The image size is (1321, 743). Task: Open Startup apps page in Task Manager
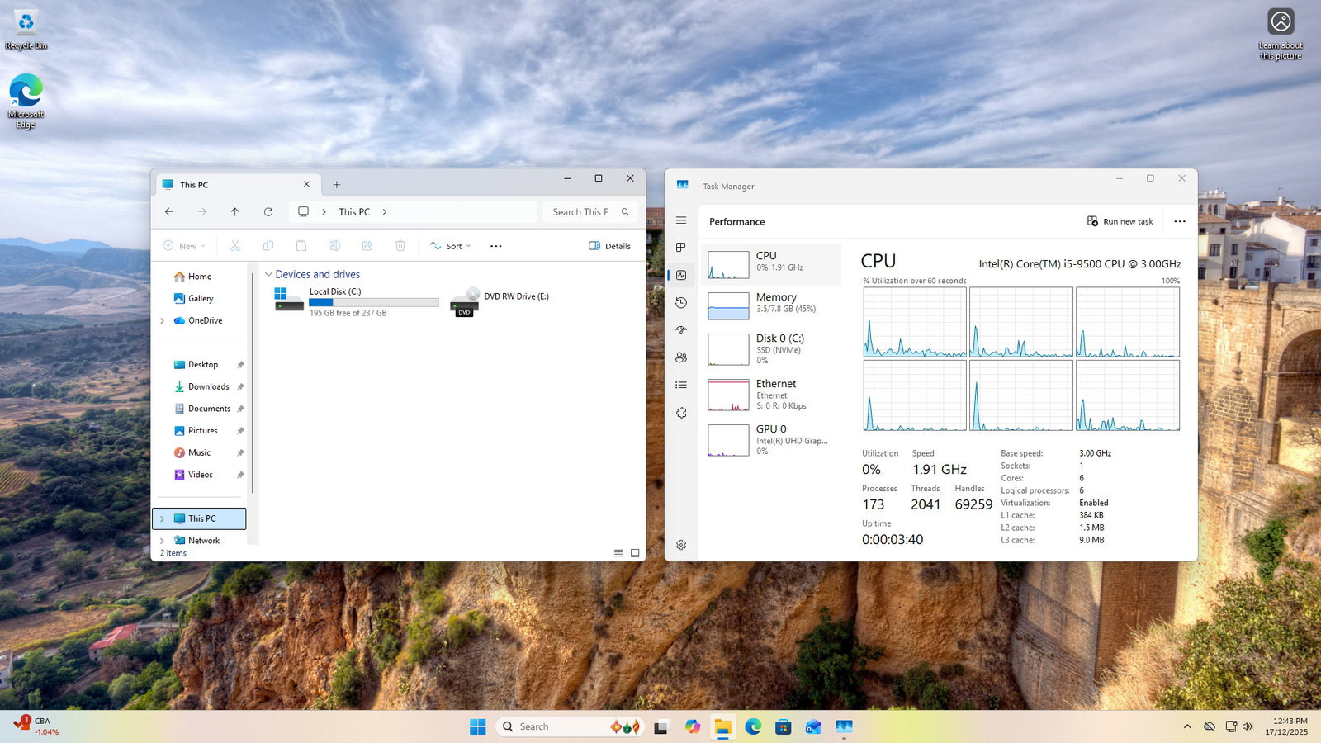pos(681,330)
